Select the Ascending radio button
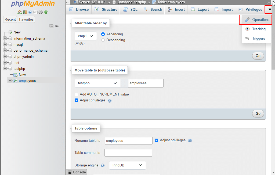The width and height of the screenshot is (275, 175). tap(103, 34)
